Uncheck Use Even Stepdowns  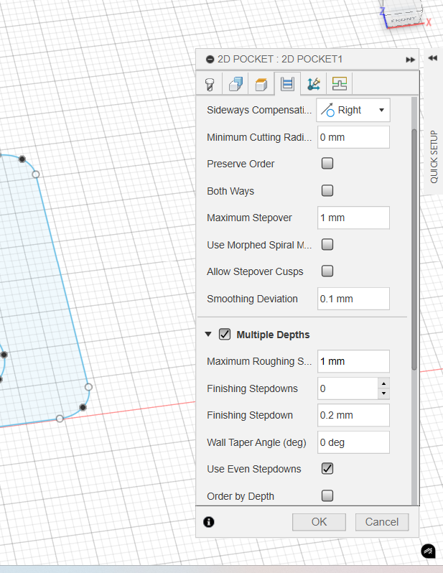pos(327,468)
